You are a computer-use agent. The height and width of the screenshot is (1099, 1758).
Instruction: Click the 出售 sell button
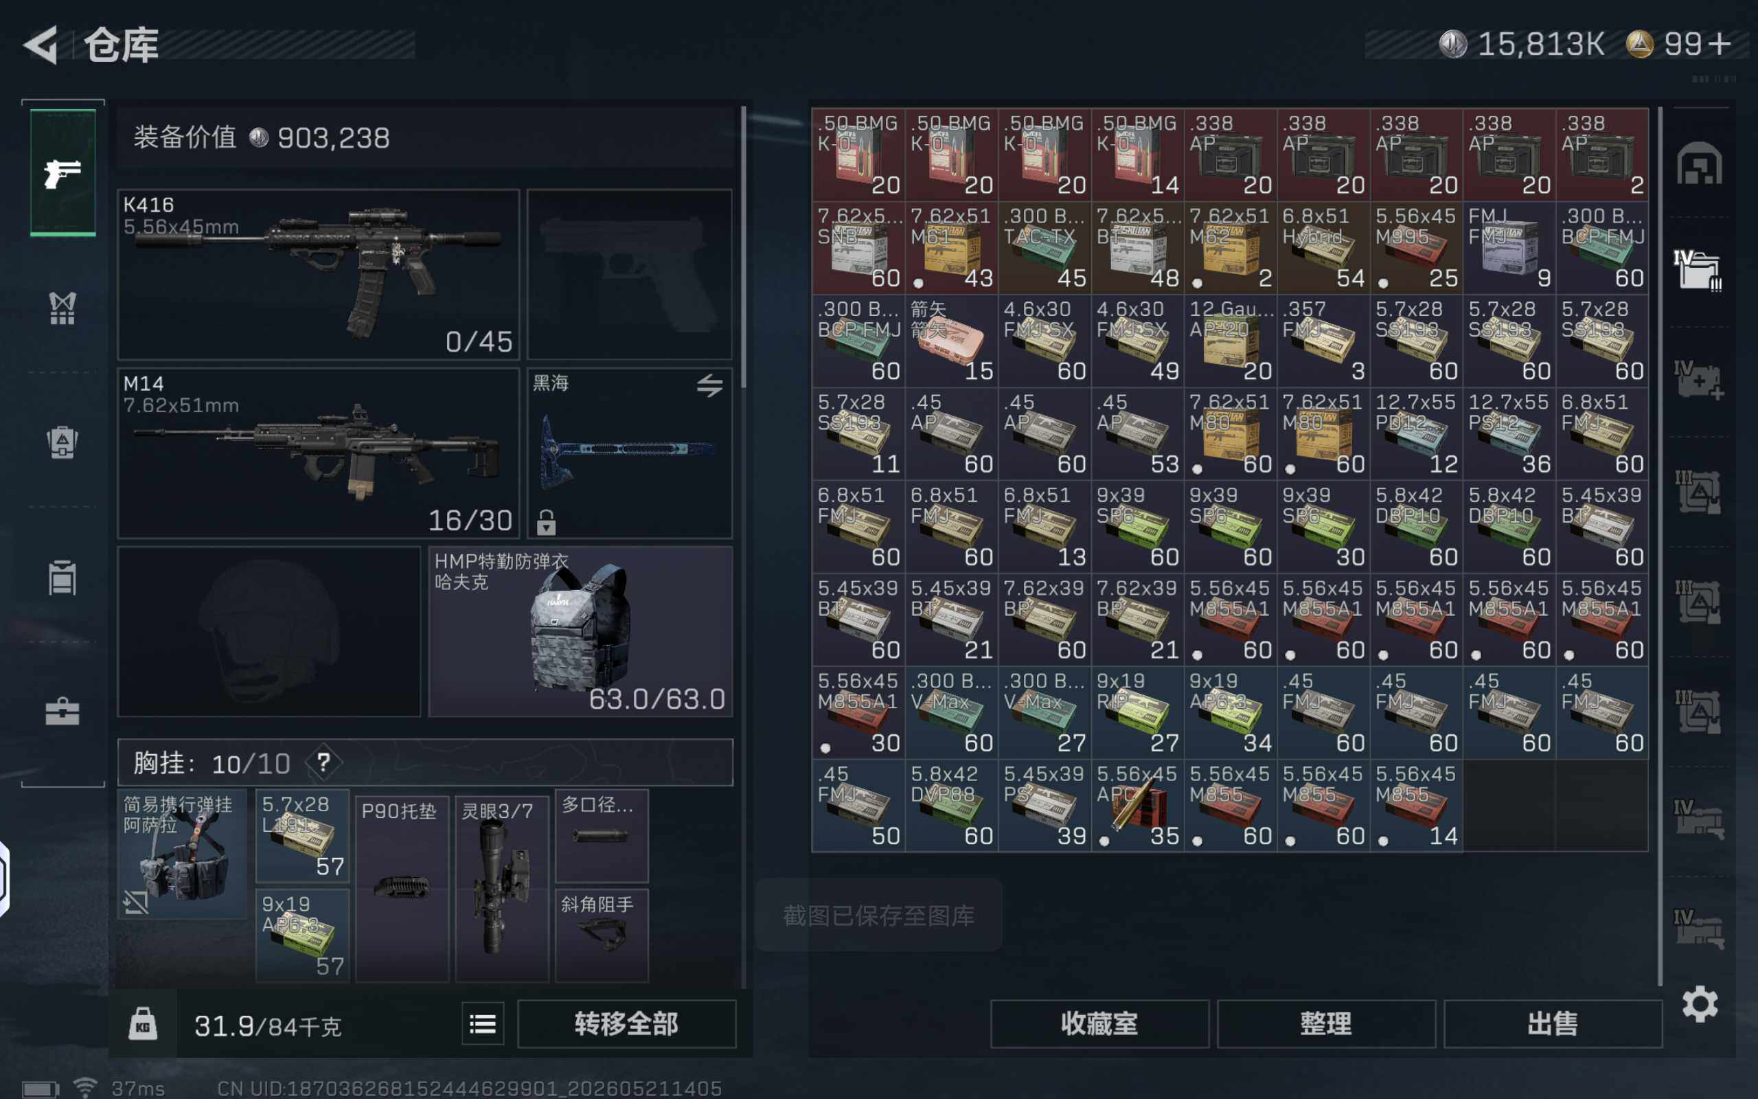coord(1553,1024)
